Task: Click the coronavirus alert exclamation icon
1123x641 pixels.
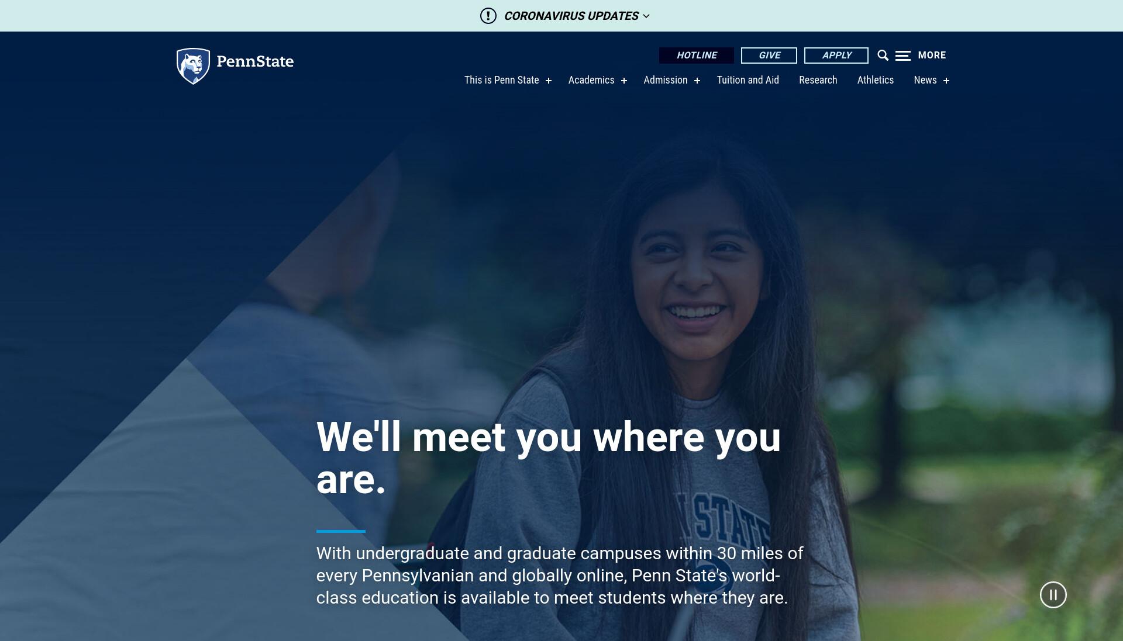Action: pyautogui.click(x=488, y=16)
